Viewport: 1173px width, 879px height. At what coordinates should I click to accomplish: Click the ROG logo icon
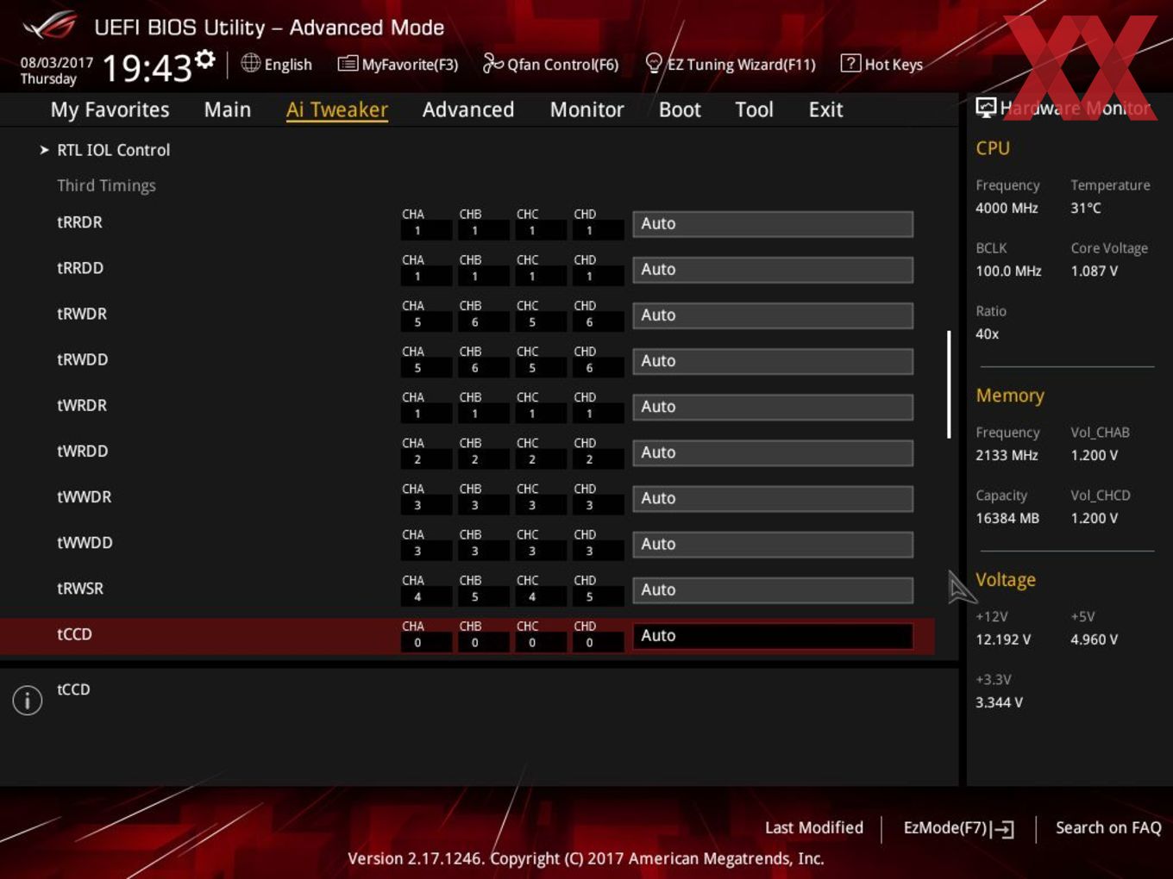coord(50,26)
